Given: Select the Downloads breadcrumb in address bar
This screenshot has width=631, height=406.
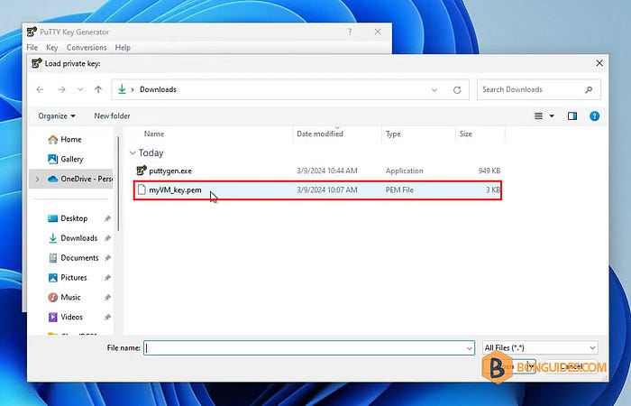Looking at the screenshot, I should (158, 89).
